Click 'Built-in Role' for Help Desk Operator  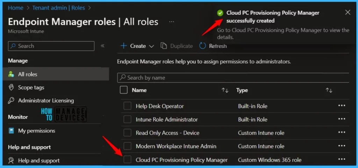252,106
